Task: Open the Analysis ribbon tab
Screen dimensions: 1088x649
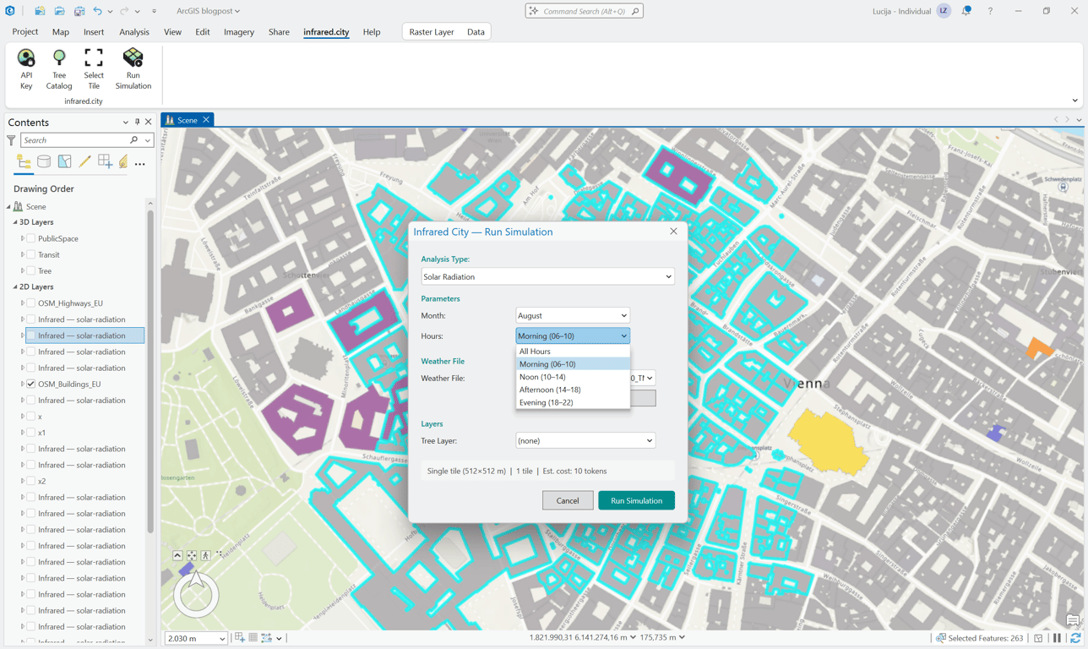Action: click(134, 32)
